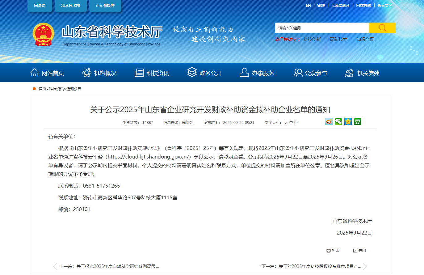424x275 pixels.
Task: Share to Douban green icon
Action: pyautogui.click(x=358, y=122)
